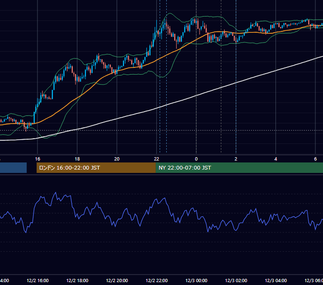Click the 12/3 00:00 date label
Screen dimensions: 323x285
tap(196, 280)
